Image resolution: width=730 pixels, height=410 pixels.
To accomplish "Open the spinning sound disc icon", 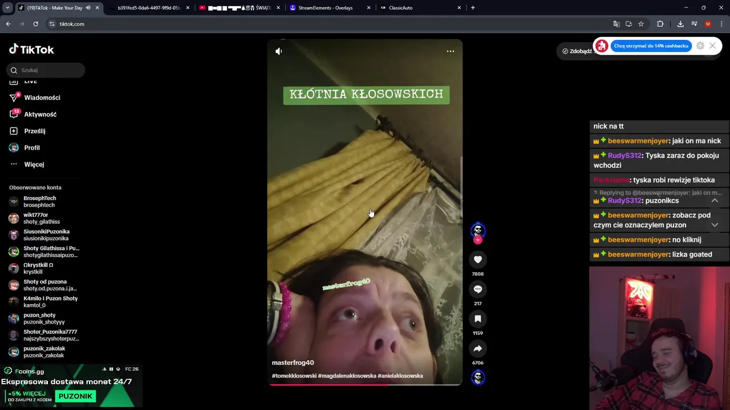I will (x=478, y=377).
